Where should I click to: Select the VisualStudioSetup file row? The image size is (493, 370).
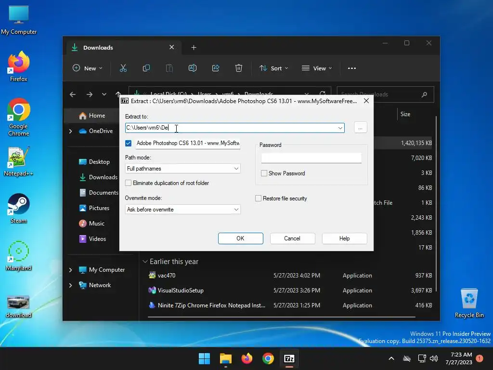pos(290,291)
